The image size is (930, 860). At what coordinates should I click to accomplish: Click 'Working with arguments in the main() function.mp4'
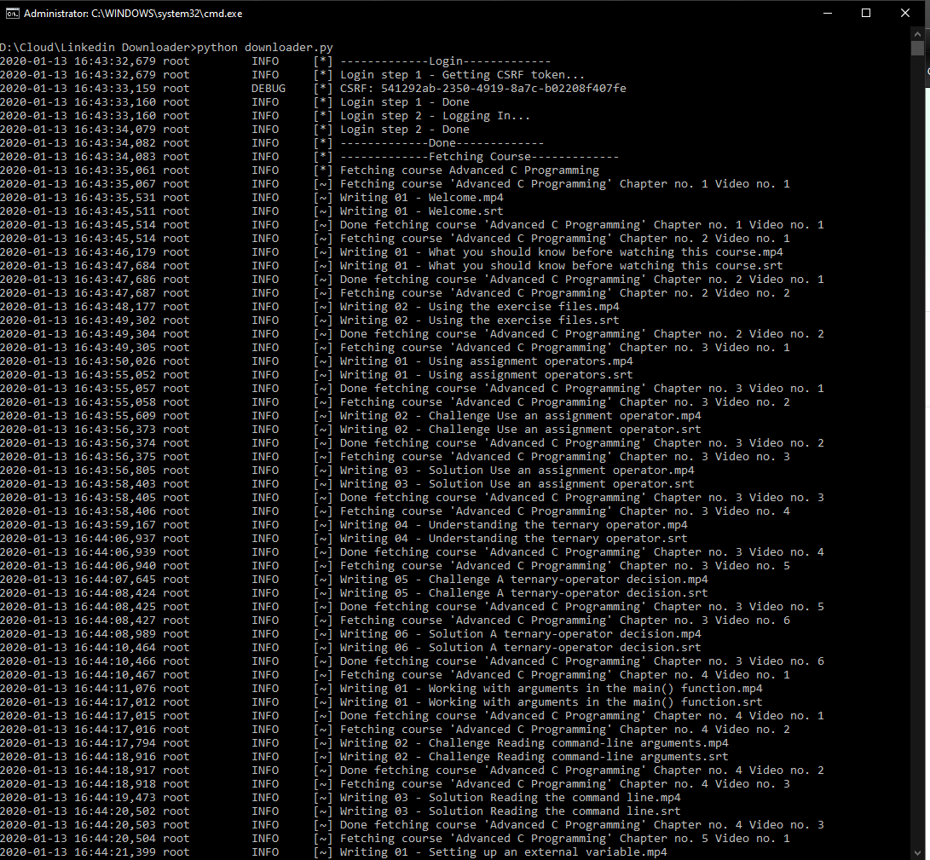pos(596,689)
